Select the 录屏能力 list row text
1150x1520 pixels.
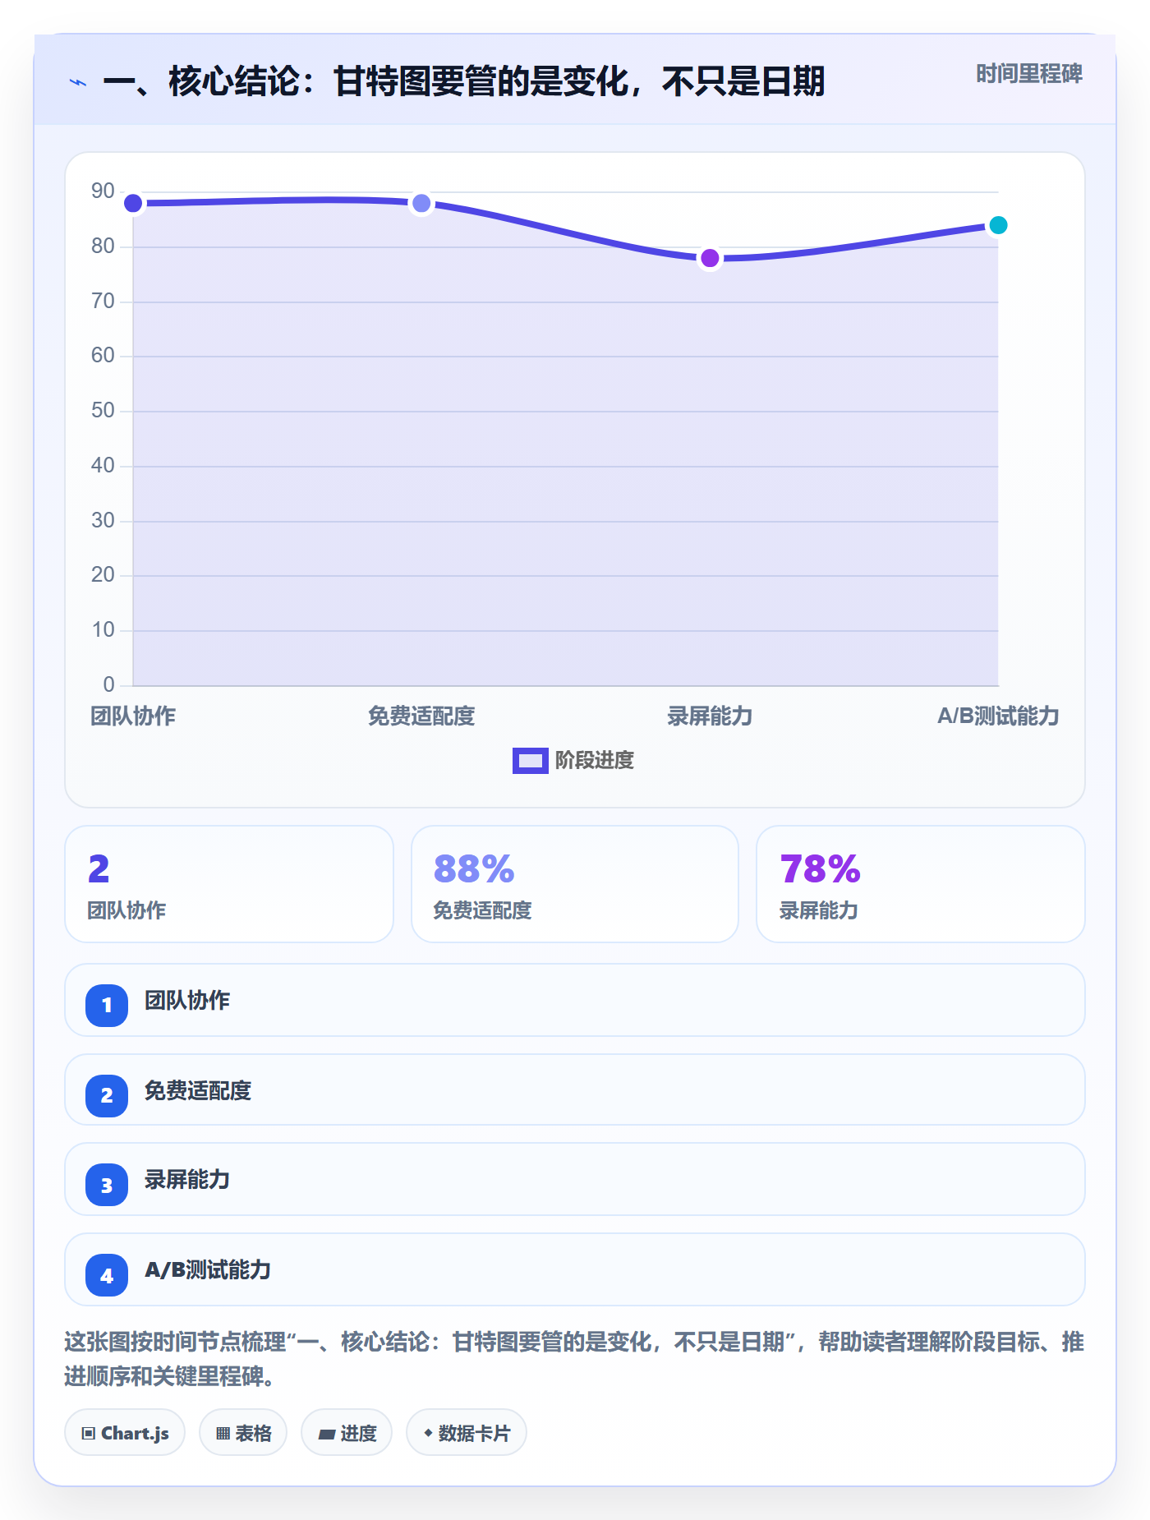point(187,1180)
